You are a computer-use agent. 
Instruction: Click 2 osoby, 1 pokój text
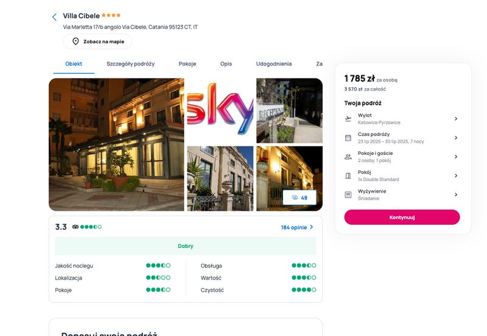[374, 160]
